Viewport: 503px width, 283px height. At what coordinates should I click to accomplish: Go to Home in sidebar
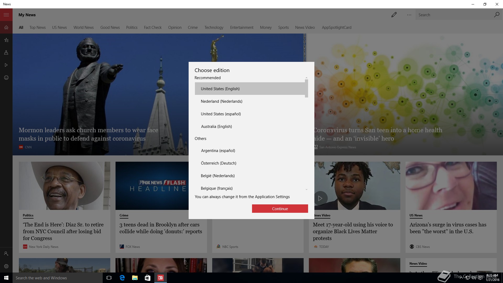click(6, 27)
